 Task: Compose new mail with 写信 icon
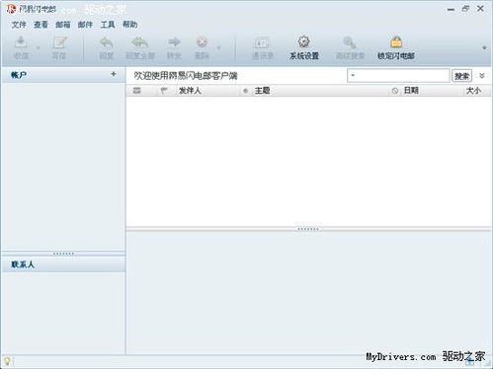click(x=59, y=42)
